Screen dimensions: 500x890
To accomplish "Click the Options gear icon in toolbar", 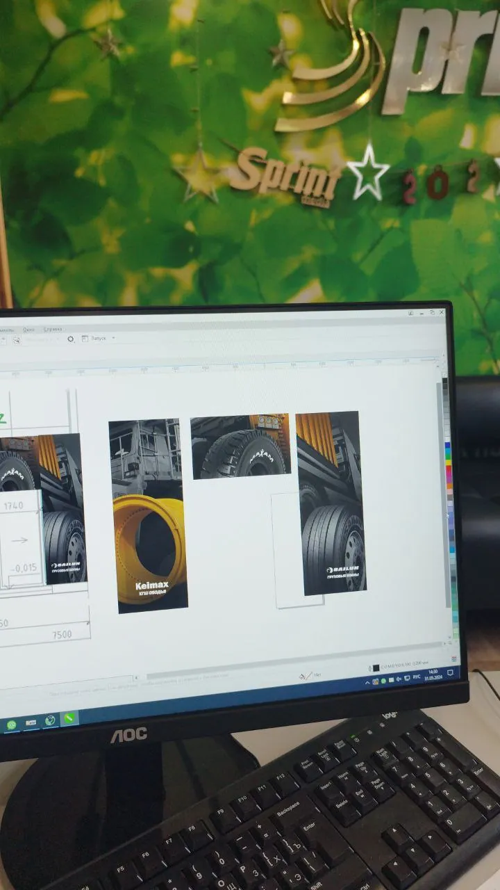I will click(71, 339).
